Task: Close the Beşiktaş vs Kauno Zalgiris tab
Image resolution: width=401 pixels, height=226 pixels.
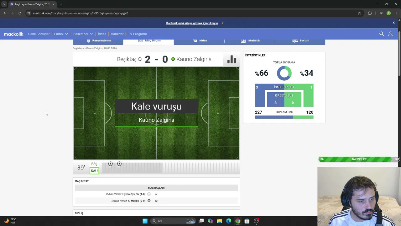Action: pyautogui.click(x=53, y=4)
